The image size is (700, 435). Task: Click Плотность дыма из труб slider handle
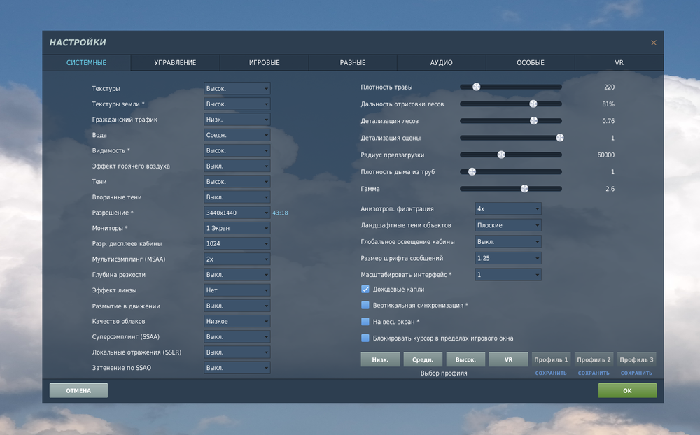pyautogui.click(x=472, y=172)
